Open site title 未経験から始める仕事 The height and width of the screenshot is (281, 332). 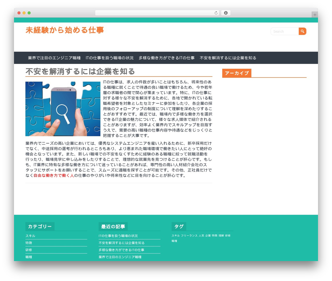(x=65, y=30)
